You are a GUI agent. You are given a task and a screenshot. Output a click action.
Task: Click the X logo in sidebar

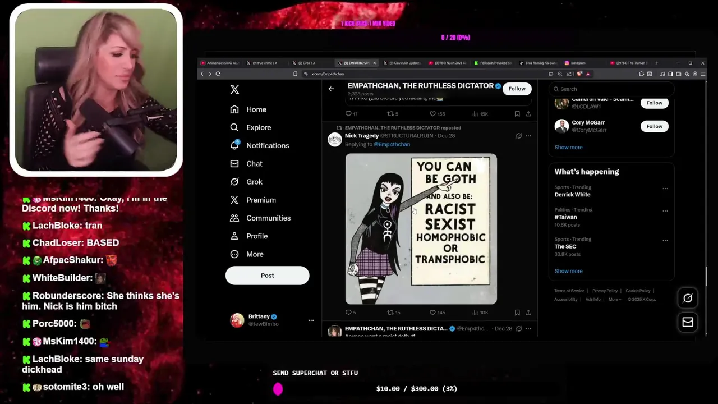(x=234, y=90)
